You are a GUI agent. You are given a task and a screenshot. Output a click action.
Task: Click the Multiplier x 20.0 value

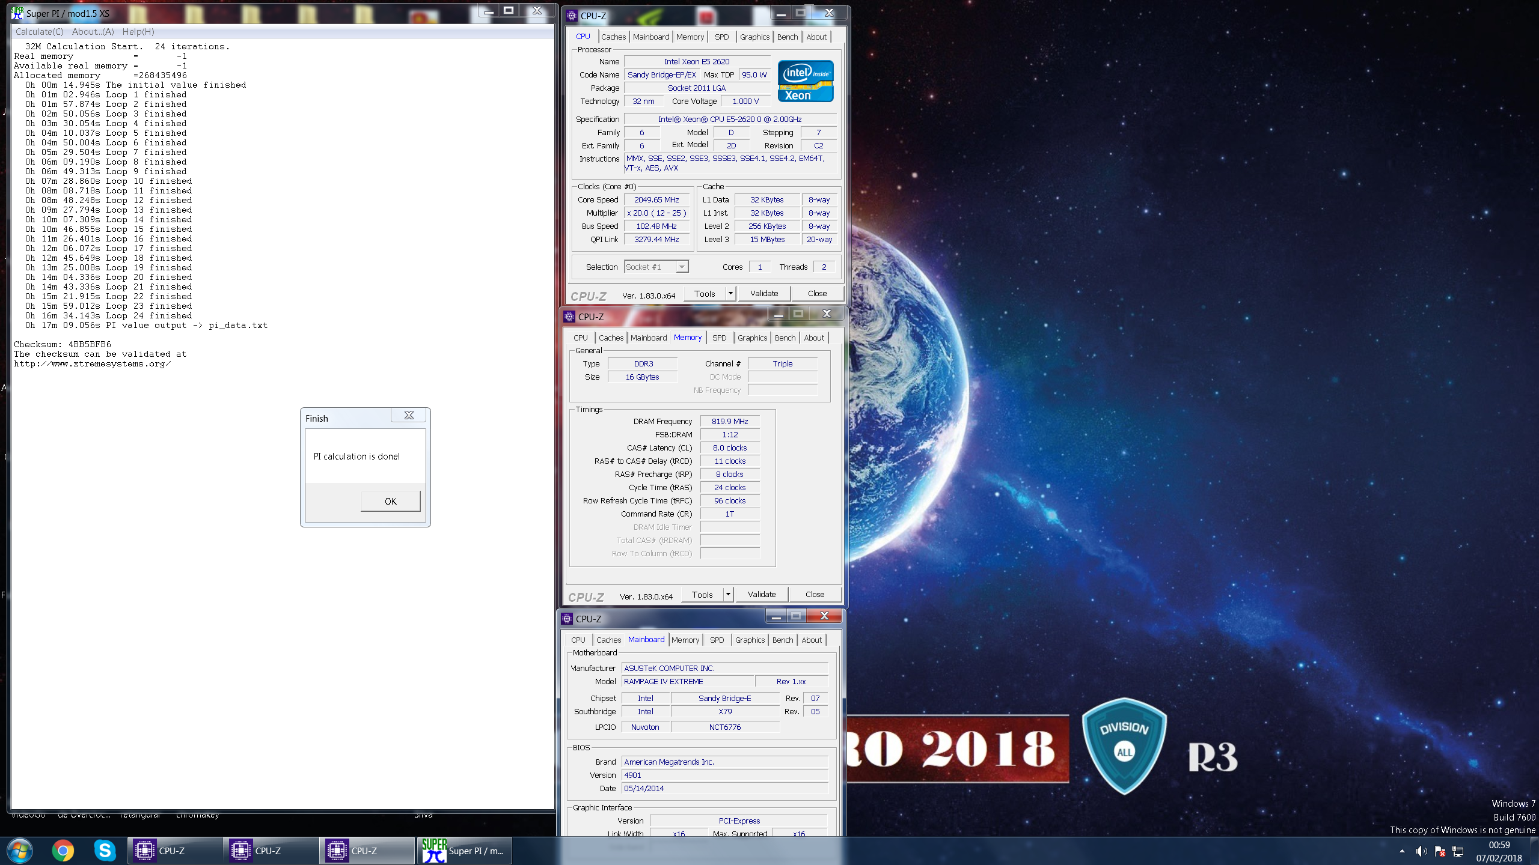click(656, 213)
